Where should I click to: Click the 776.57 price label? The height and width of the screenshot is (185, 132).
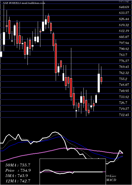[x=124, y=61]
